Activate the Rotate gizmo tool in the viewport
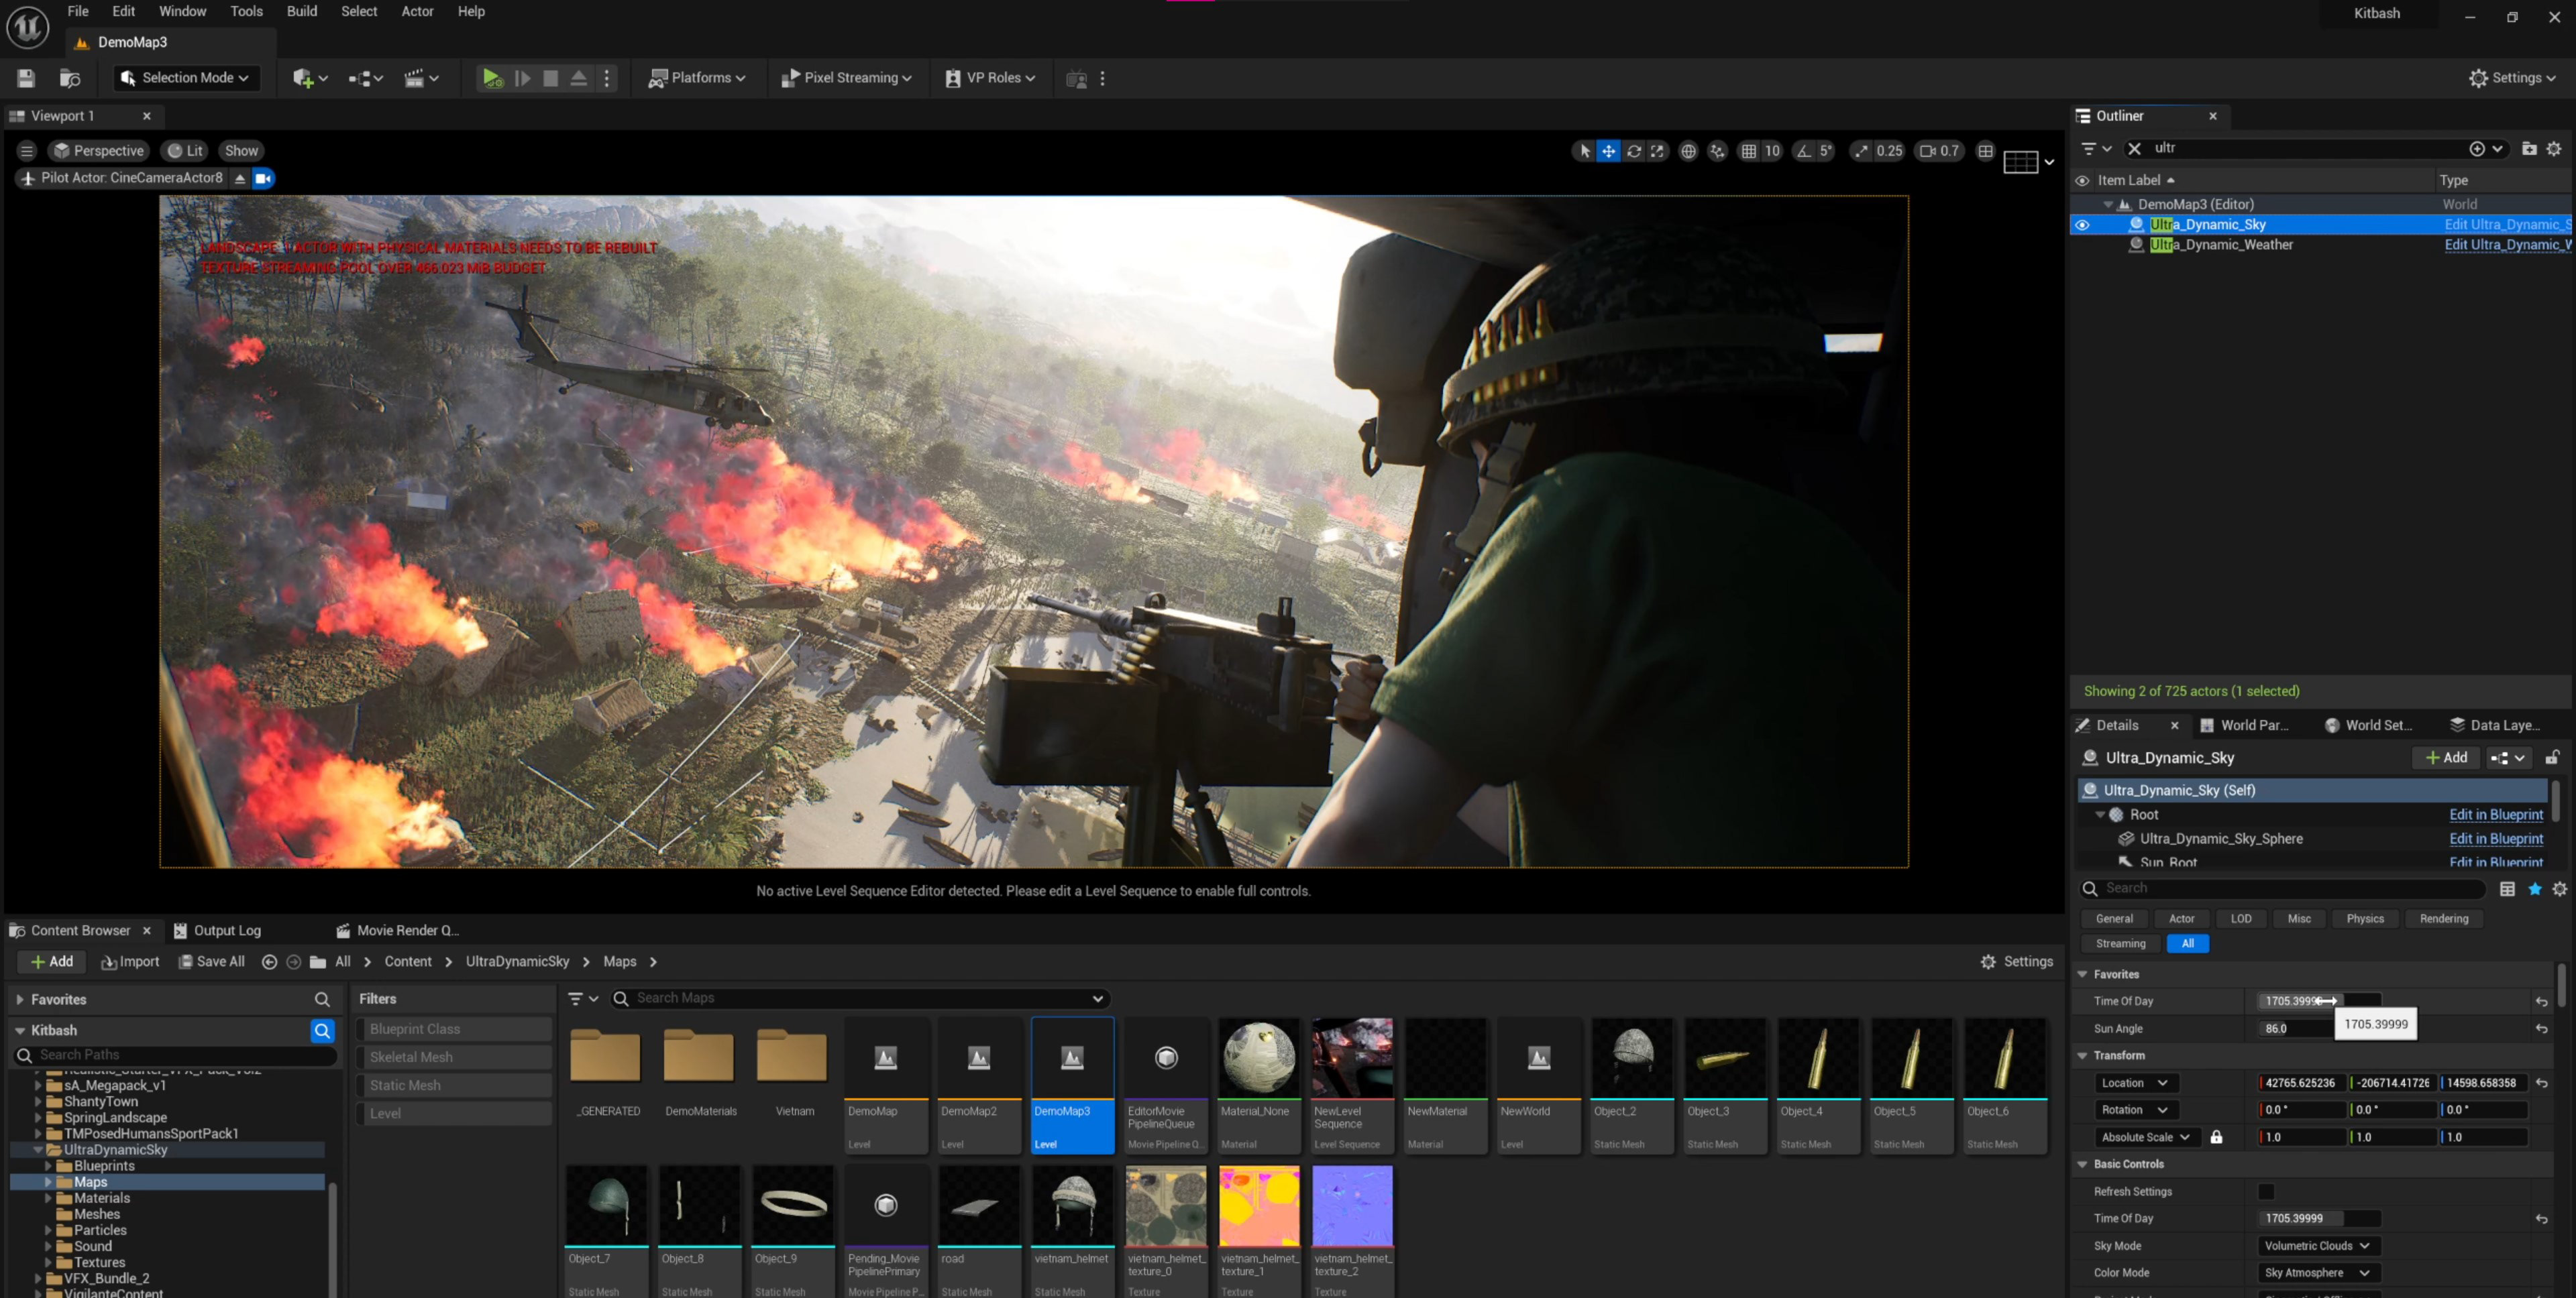The width and height of the screenshot is (2576, 1298). click(1633, 151)
